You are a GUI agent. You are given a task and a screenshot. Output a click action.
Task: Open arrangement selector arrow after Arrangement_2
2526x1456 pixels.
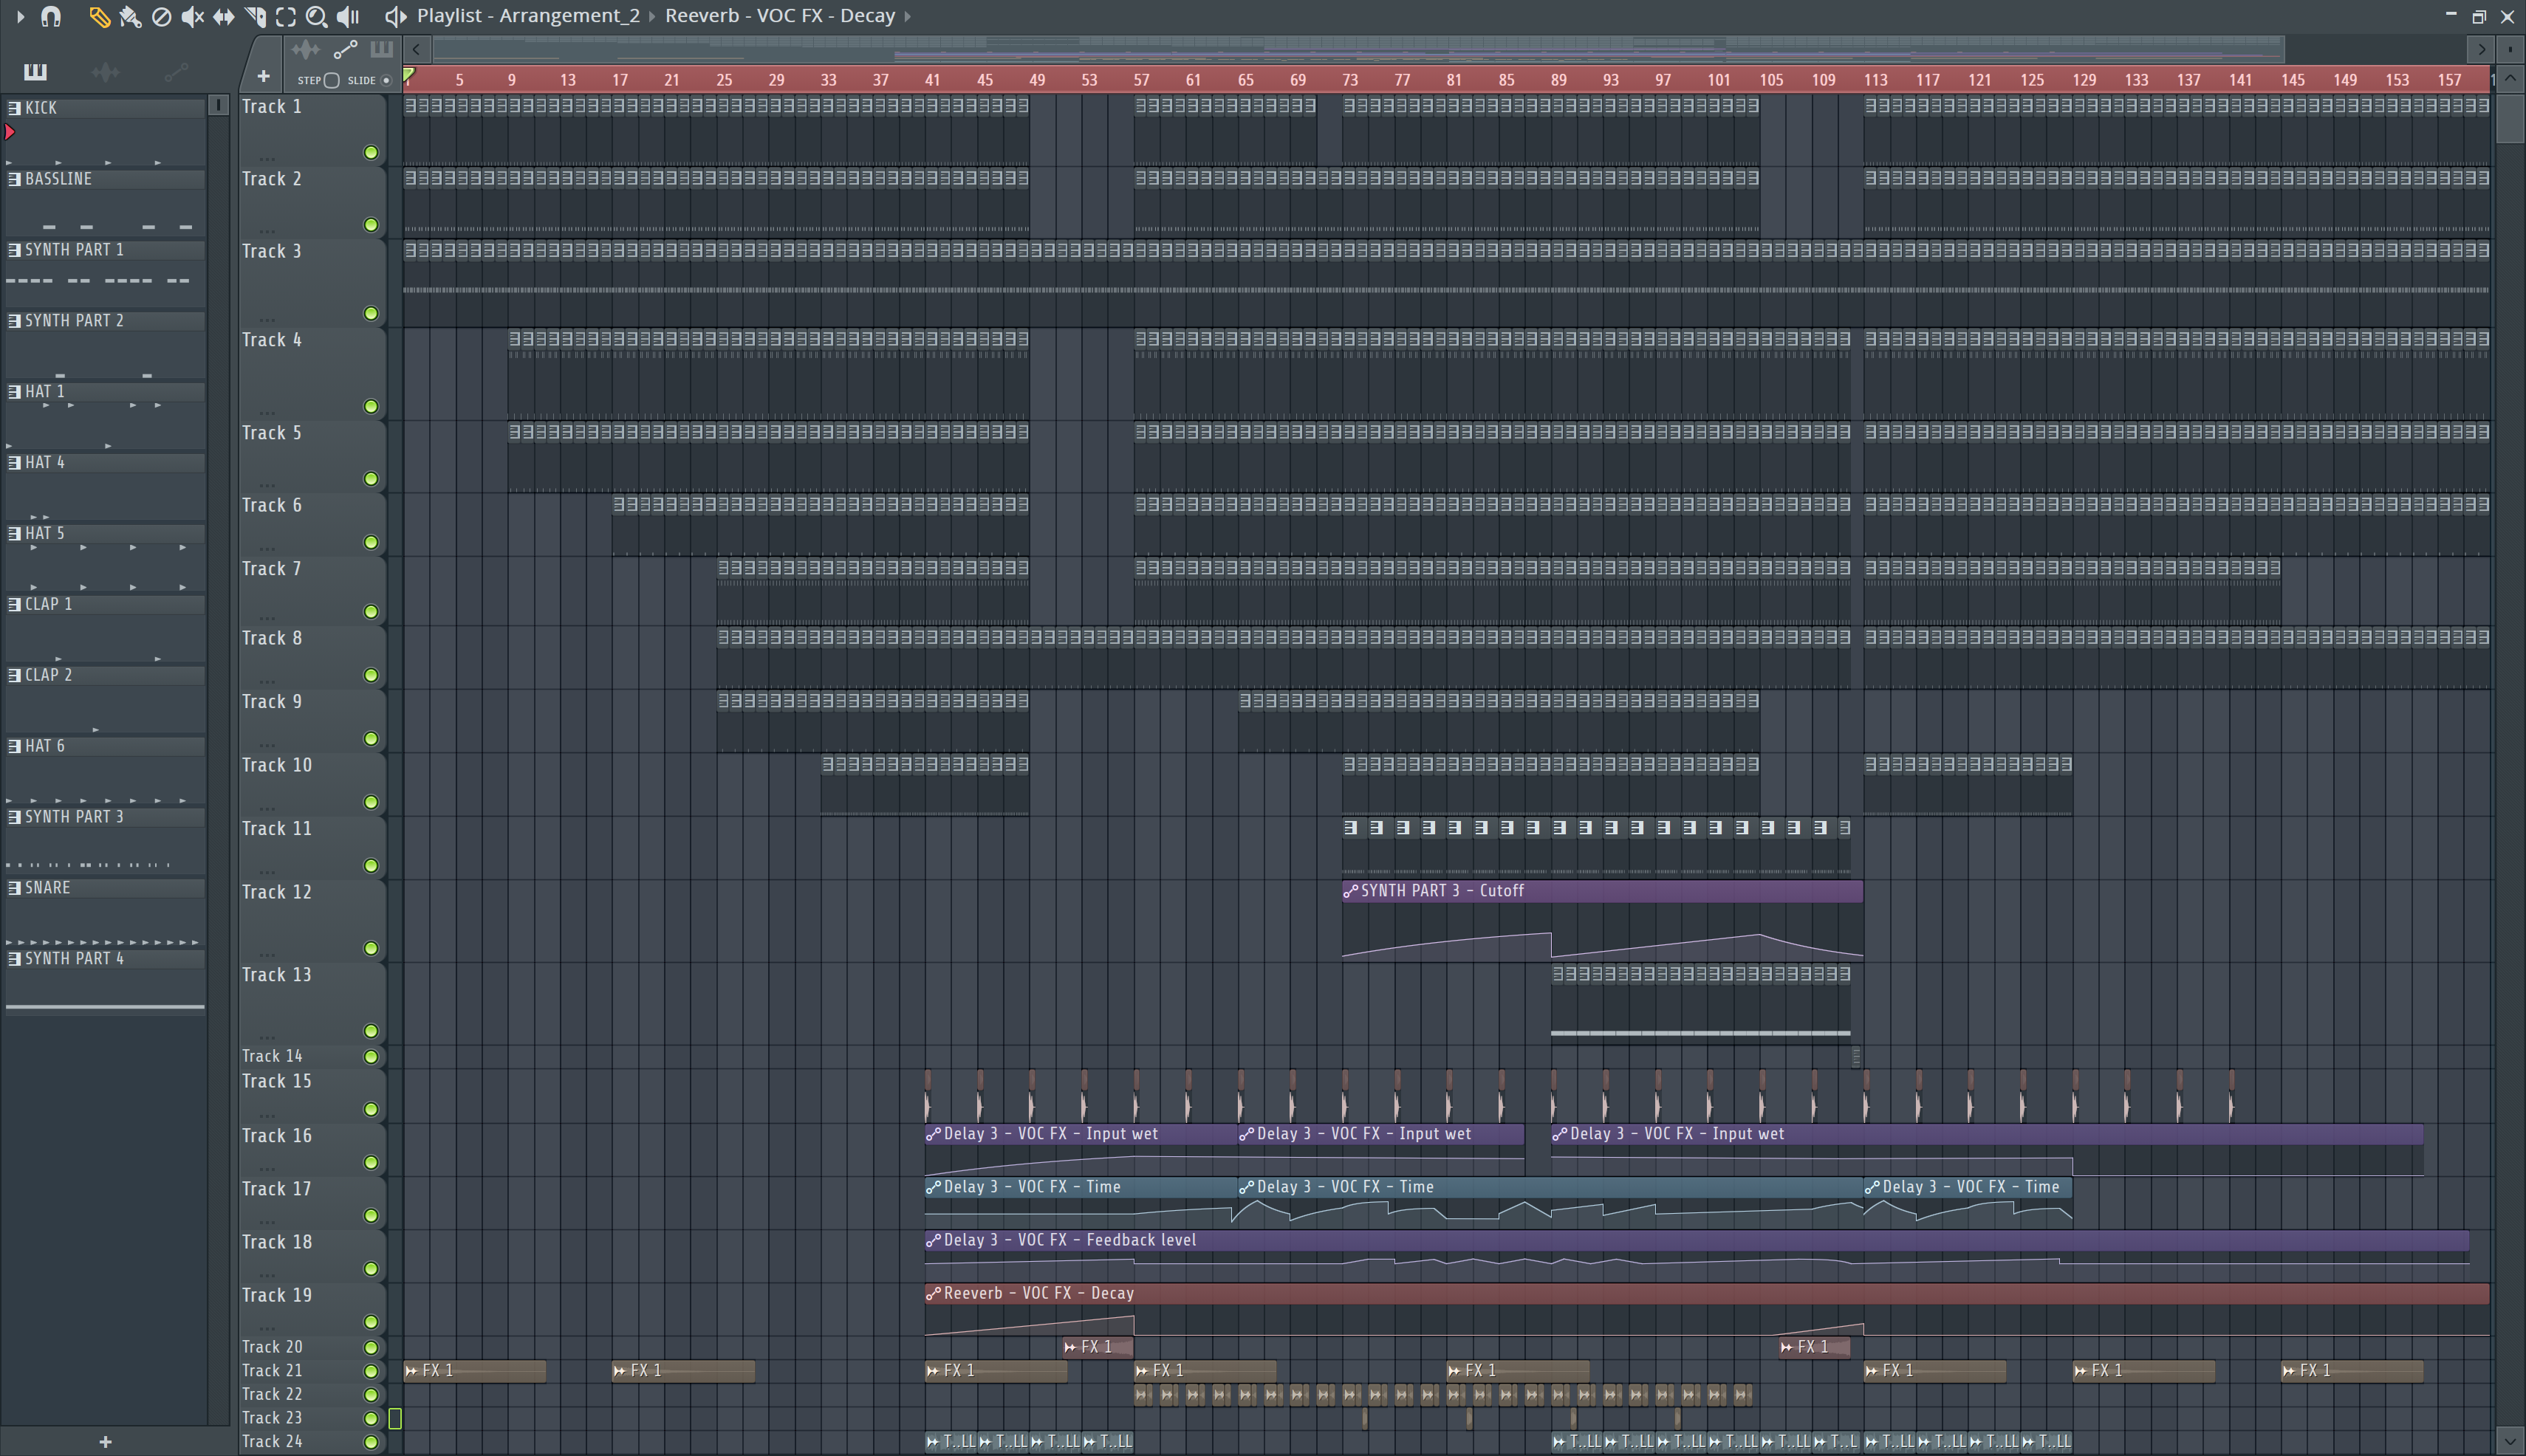[x=652, y=16]
